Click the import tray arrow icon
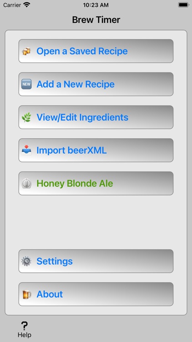Screen dimensions: 192x342 (26, 150)
